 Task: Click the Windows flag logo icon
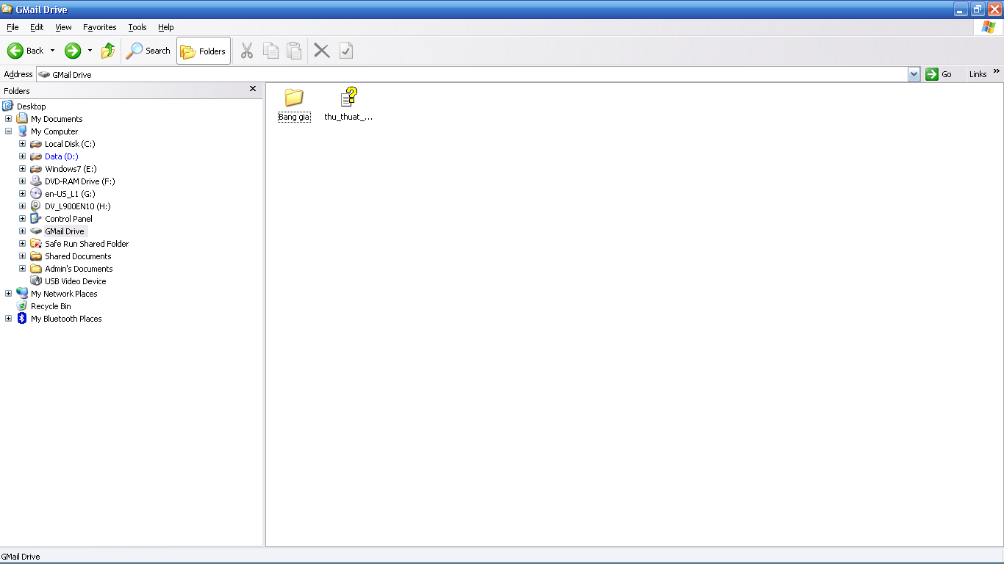coord(989,27)
